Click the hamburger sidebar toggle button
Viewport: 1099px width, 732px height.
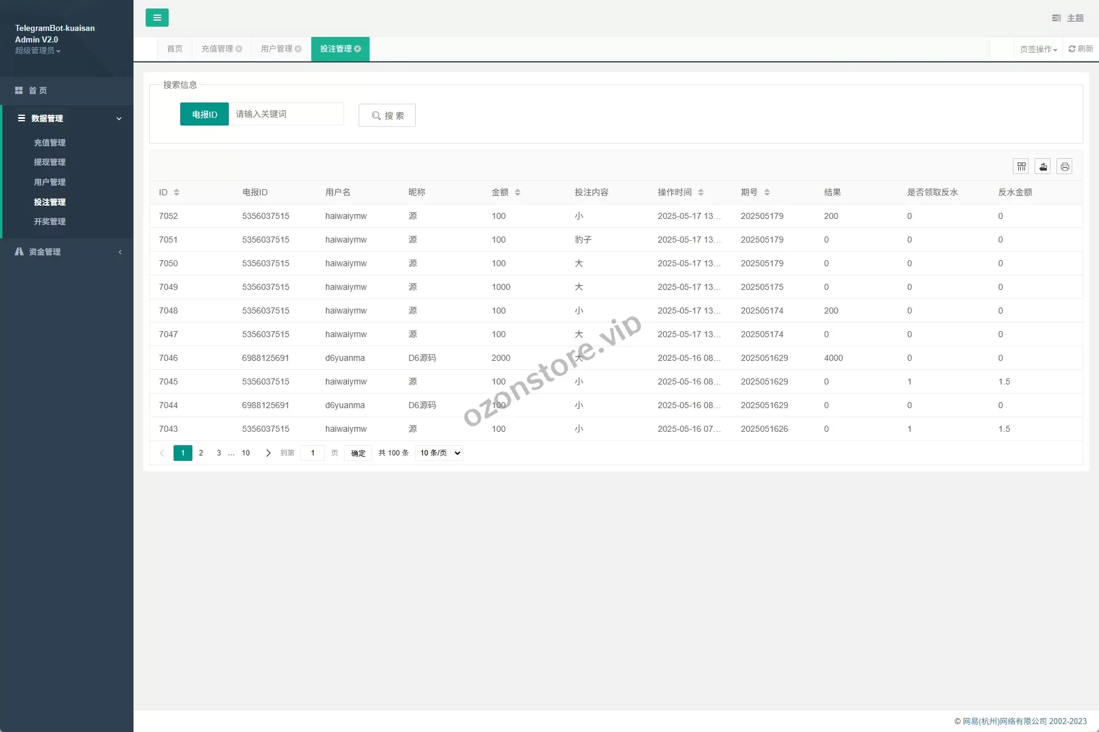coord(157,18)
